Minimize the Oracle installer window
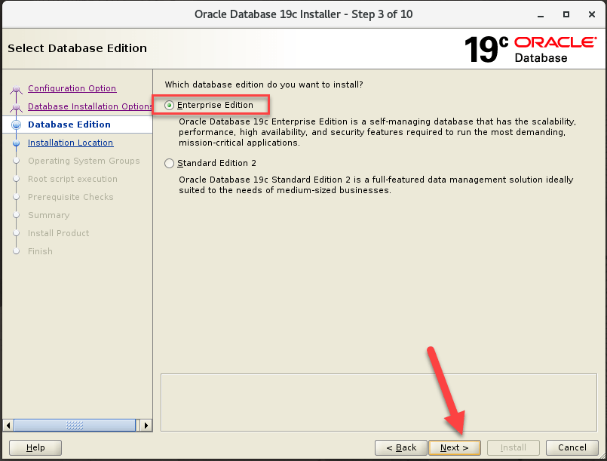607x461 pixels. pyautogui.click(x=541, y=15)
